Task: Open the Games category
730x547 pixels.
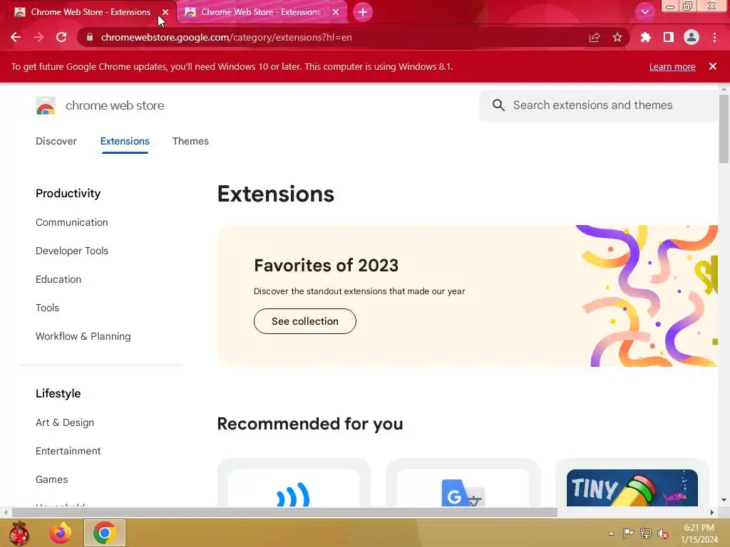Action: [51, 479]
